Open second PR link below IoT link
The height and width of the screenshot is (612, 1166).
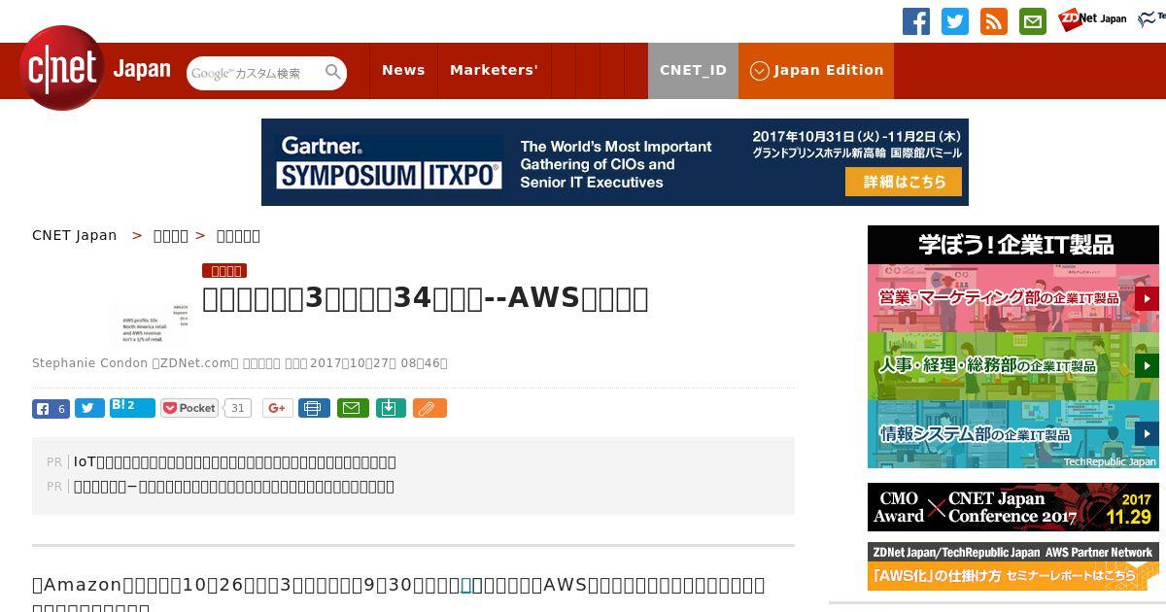[x=234, y=487]
